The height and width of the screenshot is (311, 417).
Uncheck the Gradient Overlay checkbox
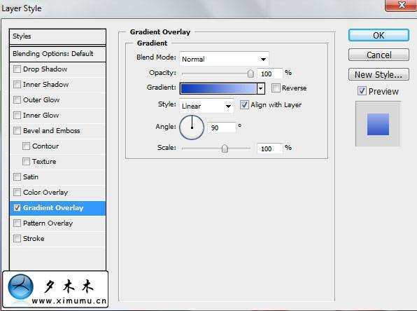pyautogui.click(x=17, y=208)
